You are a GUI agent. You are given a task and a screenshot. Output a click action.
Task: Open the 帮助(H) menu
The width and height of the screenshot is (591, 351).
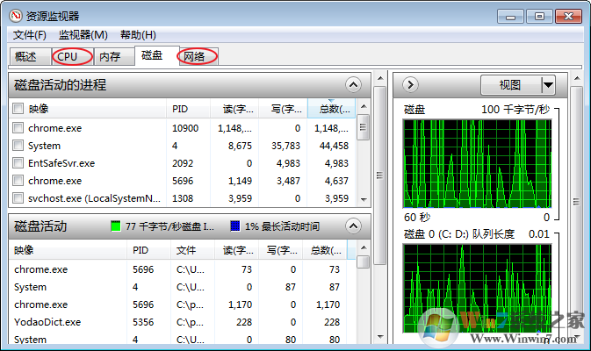coord(138,35)
